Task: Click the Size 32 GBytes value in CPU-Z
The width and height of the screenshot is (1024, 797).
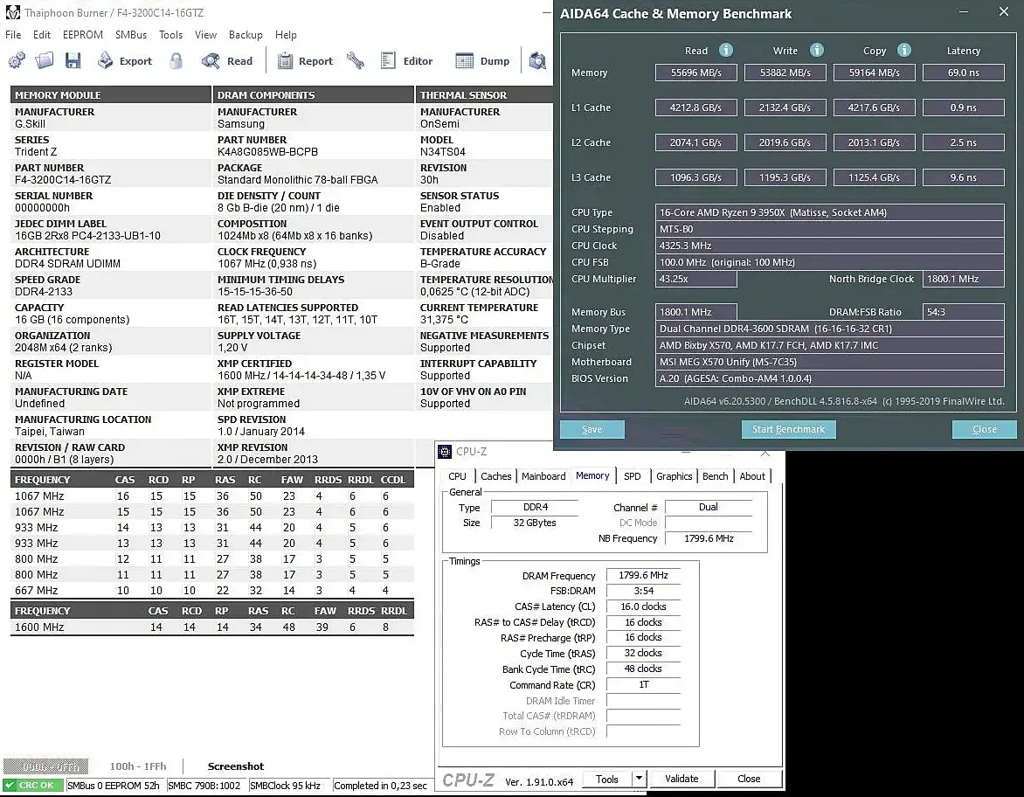Action: tap(535, 523)
